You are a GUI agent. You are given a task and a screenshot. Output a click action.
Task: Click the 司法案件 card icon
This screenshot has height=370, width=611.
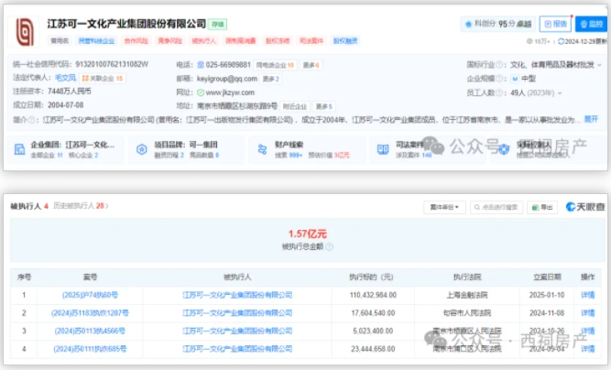pos(380,148)
